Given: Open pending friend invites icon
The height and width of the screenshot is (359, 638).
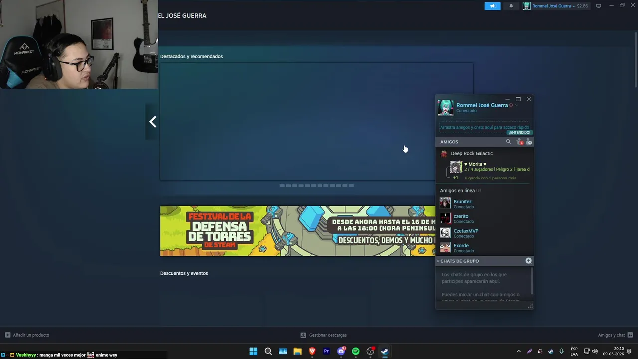Looking at the screenshot, I should tap(520, 142).
